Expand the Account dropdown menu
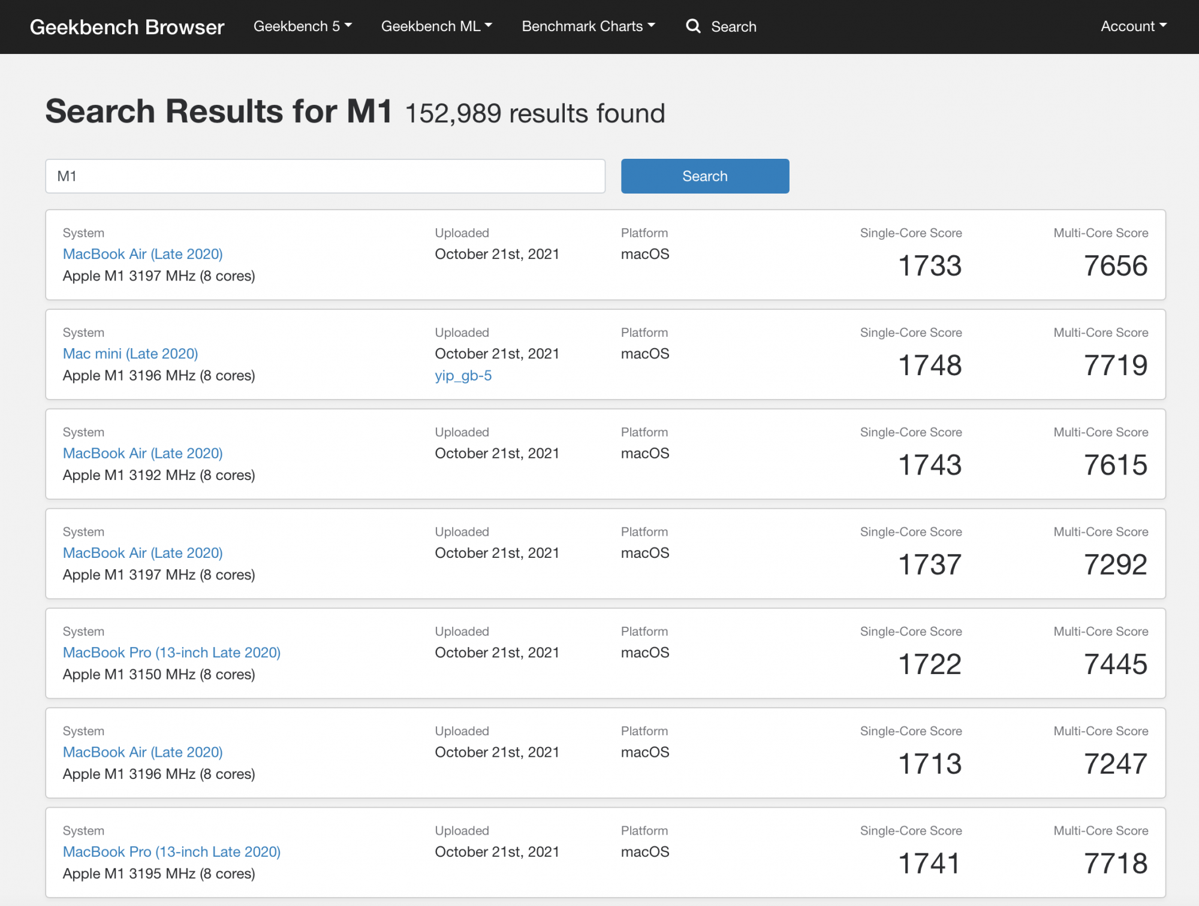This screenshot has height=906, width=1199. pos(1134,26)
